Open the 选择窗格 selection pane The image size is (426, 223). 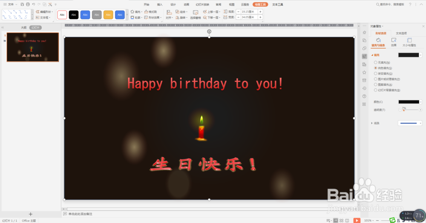click(x=196, y=14)
